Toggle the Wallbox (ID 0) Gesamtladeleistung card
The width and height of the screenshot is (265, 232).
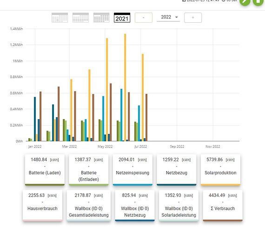[x=89, y=205]
